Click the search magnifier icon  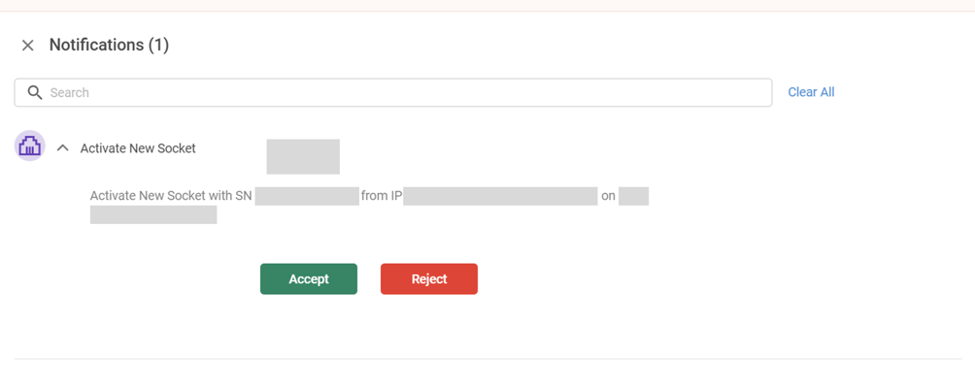(x=35, y=92)
